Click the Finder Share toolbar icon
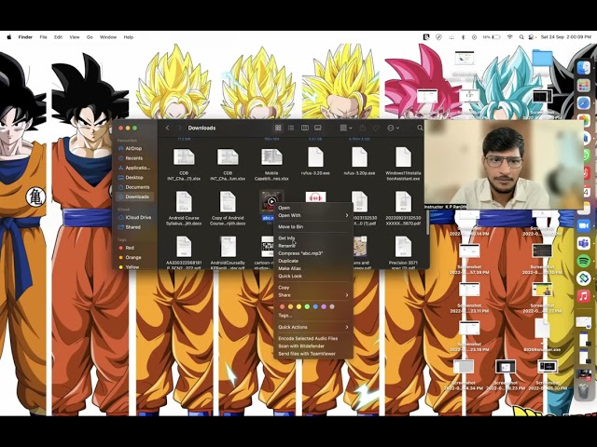Viewport: 597px width, 447px height. click(x=363, y=129)
